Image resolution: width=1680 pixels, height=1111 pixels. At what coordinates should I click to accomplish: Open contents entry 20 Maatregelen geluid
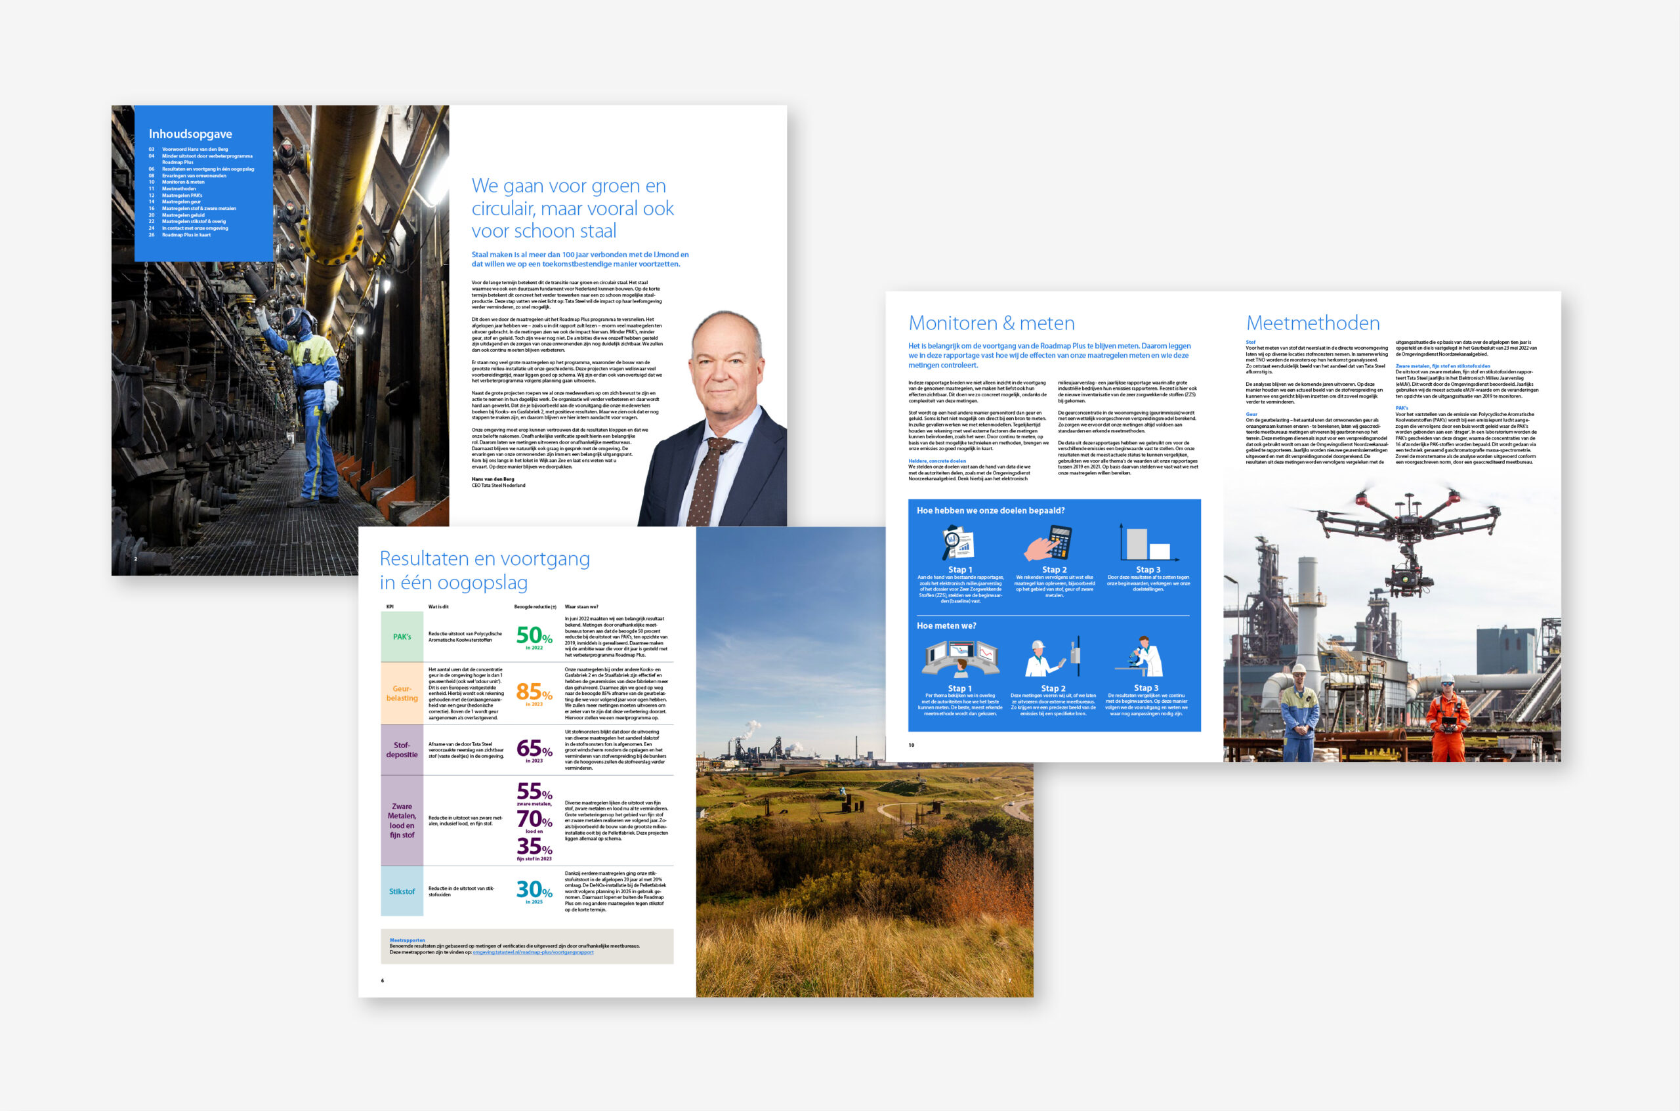click(177, 215)
